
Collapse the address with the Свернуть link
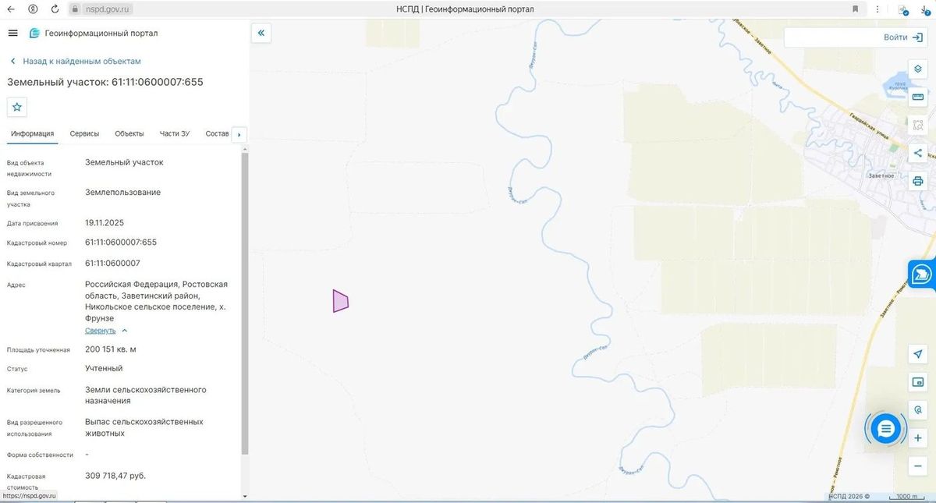tap(106, 331)
